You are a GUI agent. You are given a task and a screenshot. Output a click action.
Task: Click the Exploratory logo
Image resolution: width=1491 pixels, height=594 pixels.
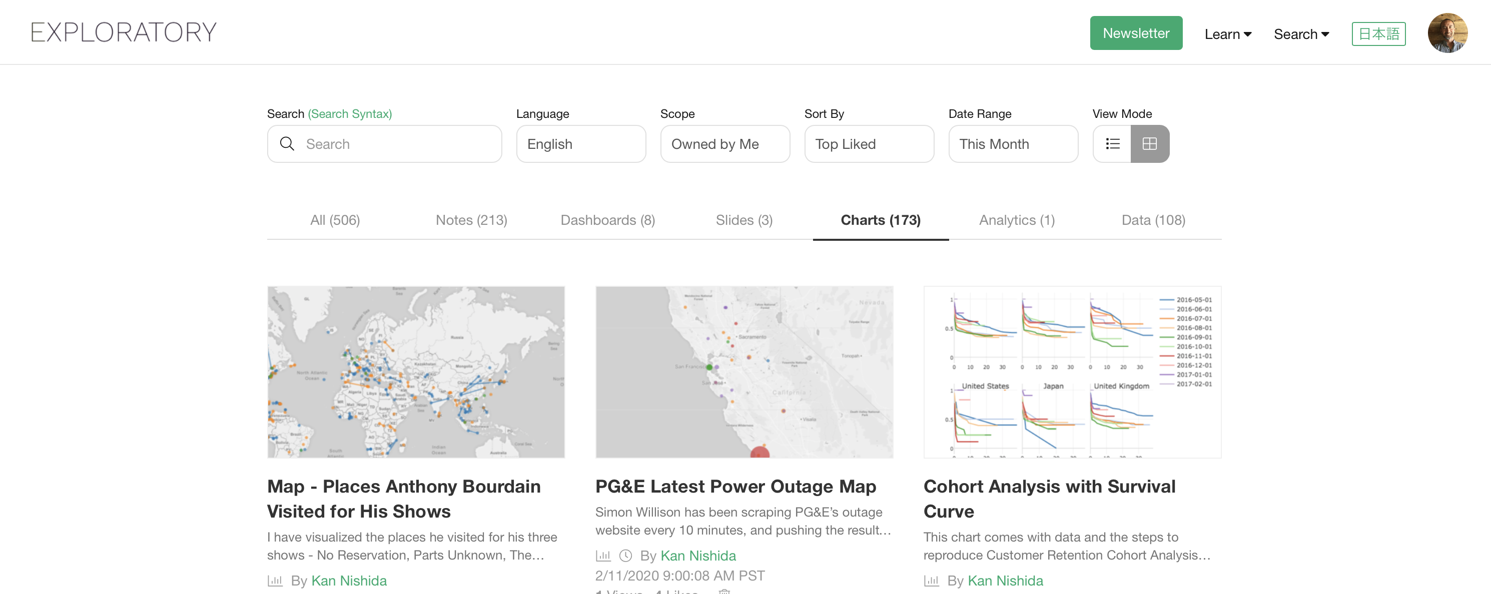coord(123,32)
